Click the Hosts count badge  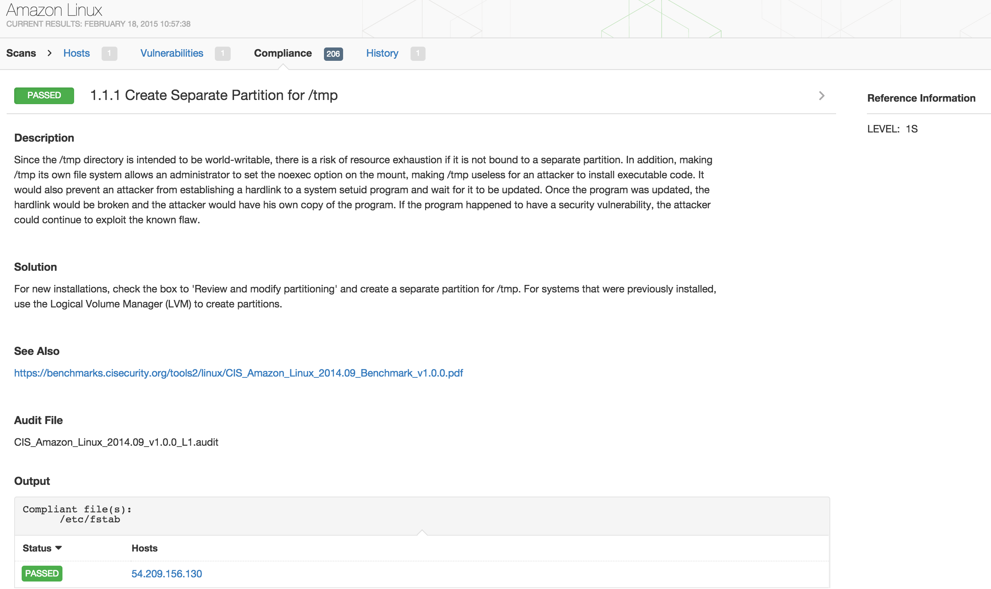tap(109, 54)
